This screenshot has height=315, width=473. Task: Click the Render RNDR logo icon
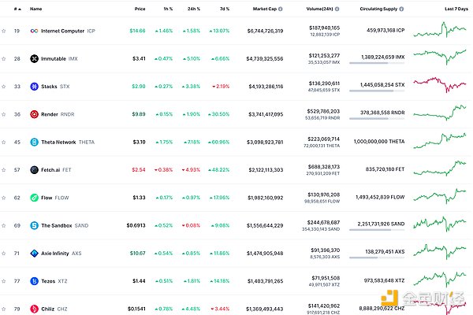click(34, 113)
